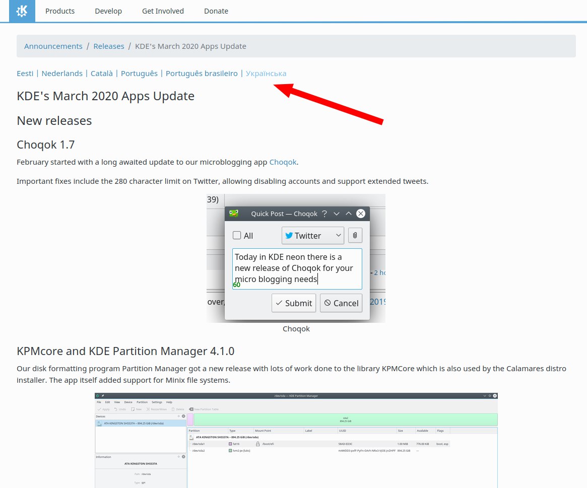The width and height of the screenshot is (587, 488).
Task: Close the KDE Partition Manager window
Action: 495,395
